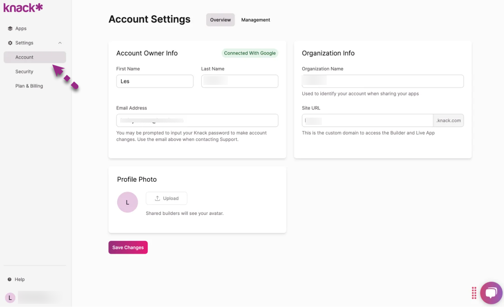
Task: Select Account in the sidebar
Action: coord(25,57)
